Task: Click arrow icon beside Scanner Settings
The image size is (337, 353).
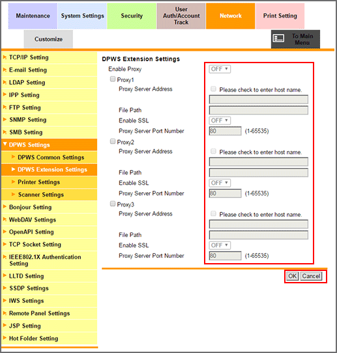Action: click(x=13, y=194)
